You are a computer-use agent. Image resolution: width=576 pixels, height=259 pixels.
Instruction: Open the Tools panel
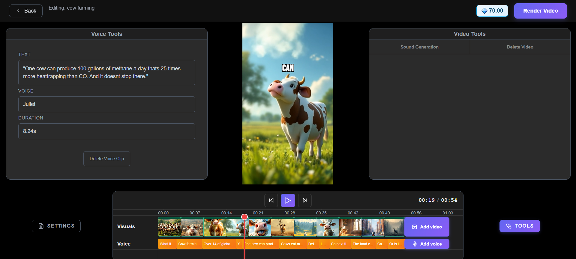520,226
